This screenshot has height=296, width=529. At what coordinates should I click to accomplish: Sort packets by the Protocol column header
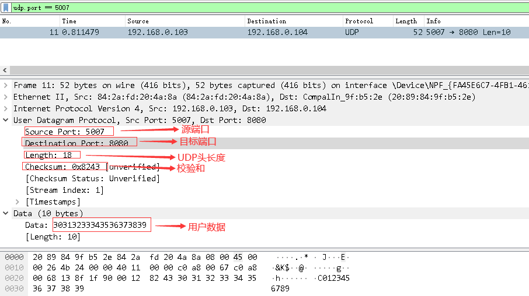pyautogui.click(x=368, y=21)
